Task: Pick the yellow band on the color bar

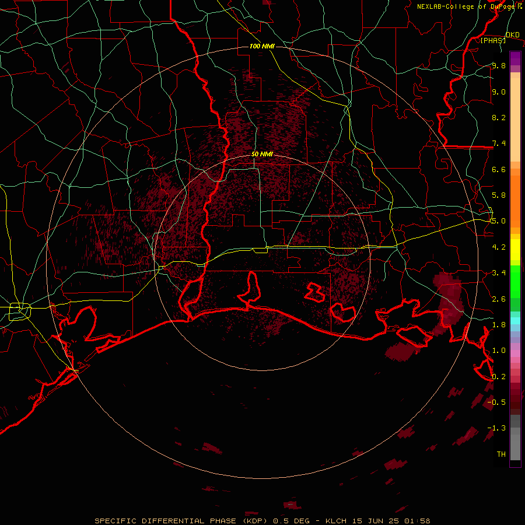Action: (515, 250)
